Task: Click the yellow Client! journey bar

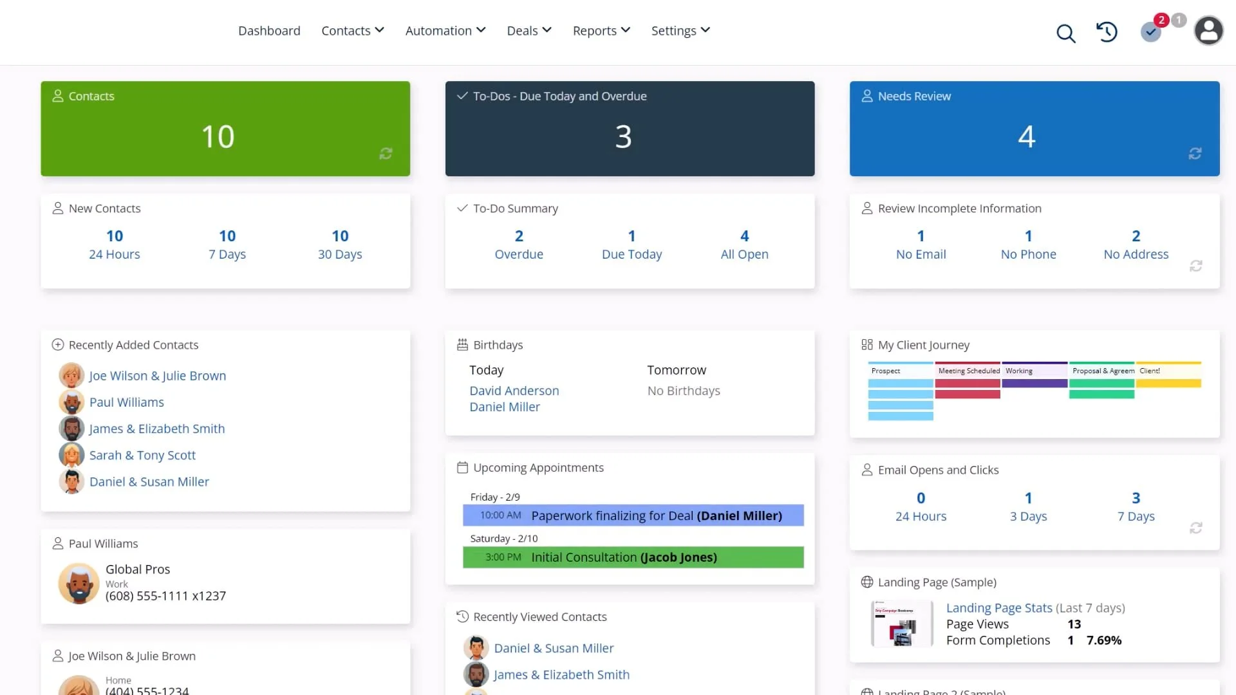Action: pyautogui.click(x=1168, y=384)
